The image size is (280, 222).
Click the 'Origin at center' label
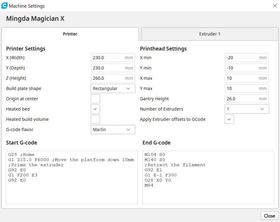pyautogui.click(x=22, y=99)
